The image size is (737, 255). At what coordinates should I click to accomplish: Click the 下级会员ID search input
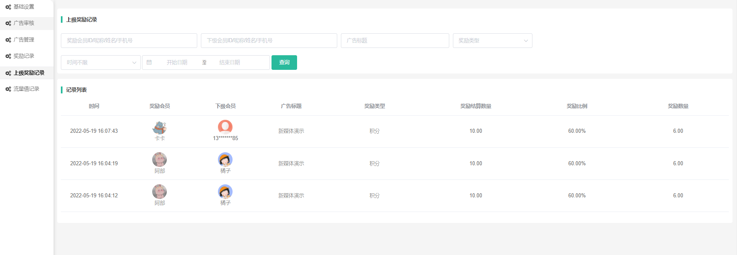269,41
